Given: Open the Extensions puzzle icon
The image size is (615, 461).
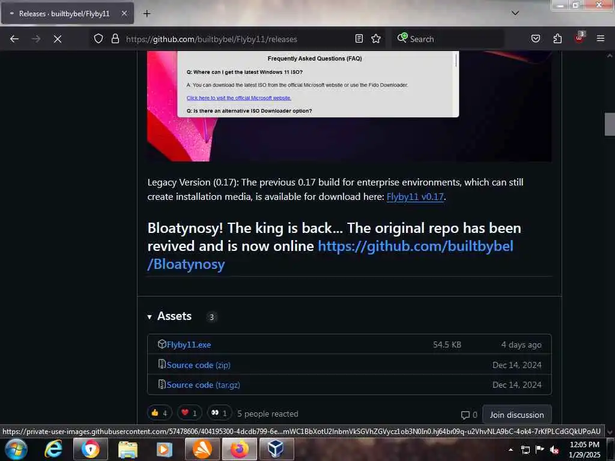Looking at the screenshot, I should (x=557, y=38).
